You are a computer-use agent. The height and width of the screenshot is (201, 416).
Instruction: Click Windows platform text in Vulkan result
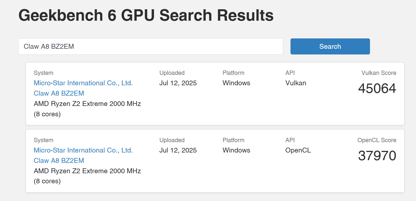(x=236, y=83)
